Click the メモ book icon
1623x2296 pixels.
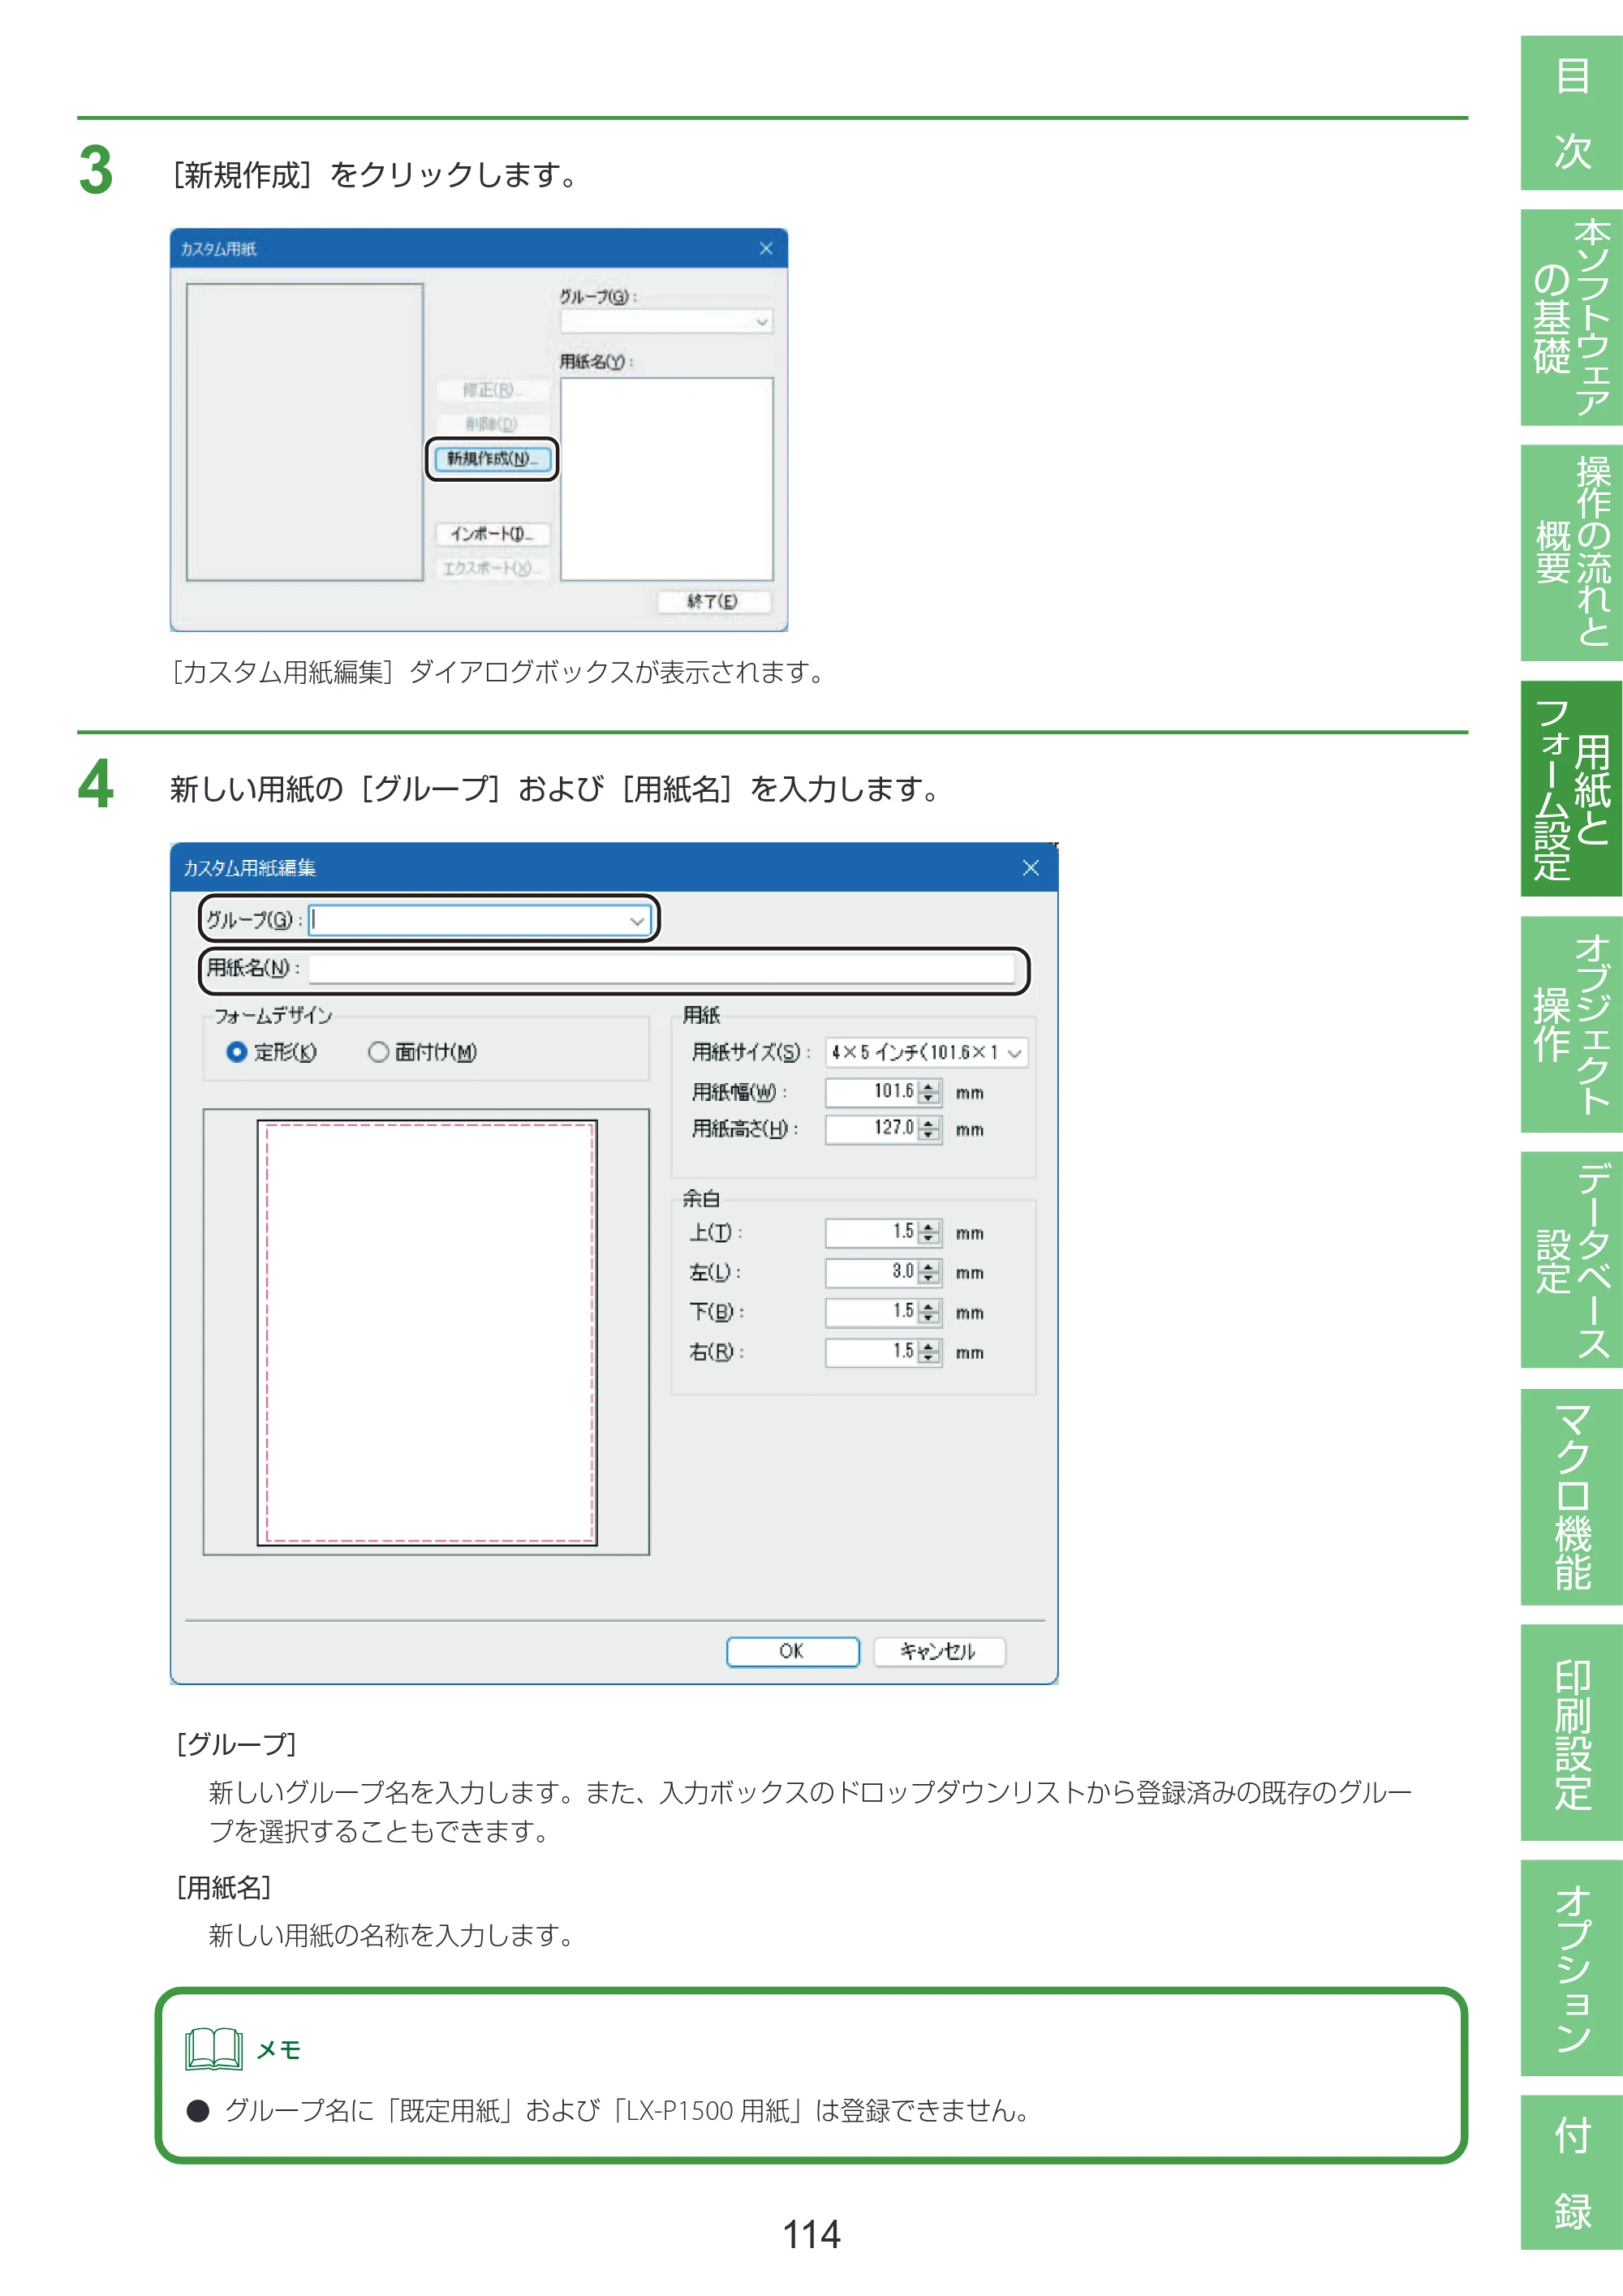pos(214,2049)
